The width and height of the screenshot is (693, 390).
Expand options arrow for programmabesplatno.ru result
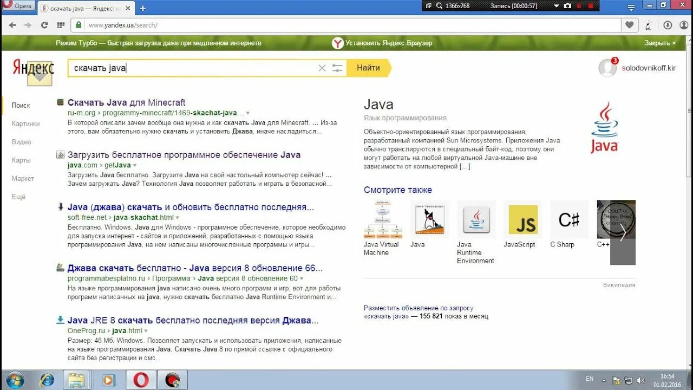pos(302,278)
